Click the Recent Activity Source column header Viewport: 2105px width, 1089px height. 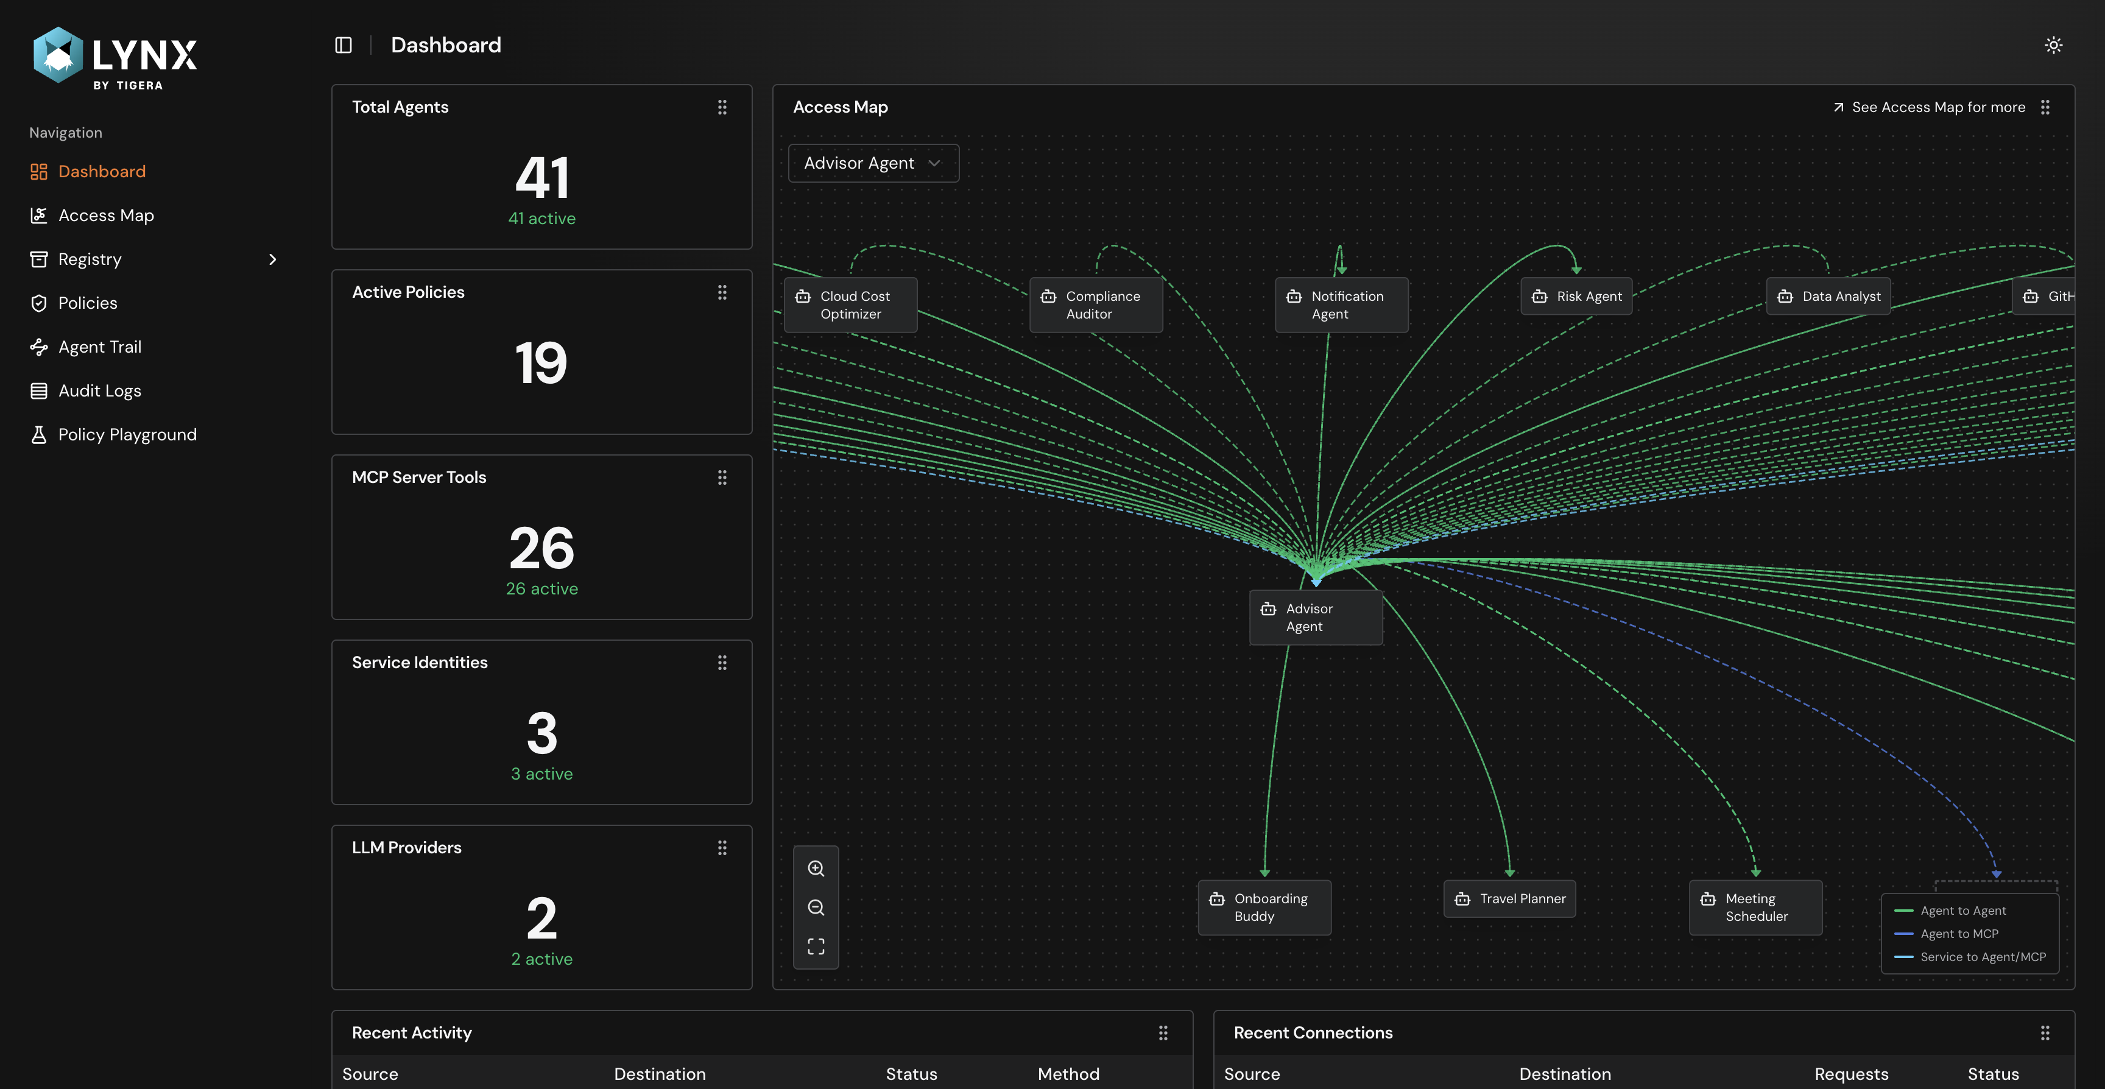tap(370, 1074)
